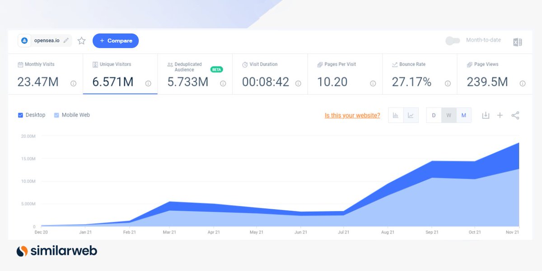Viewport: 542px width, 271px height.
Task: Click the 20.00M y-axis label
Action: (x=28, y=136)
